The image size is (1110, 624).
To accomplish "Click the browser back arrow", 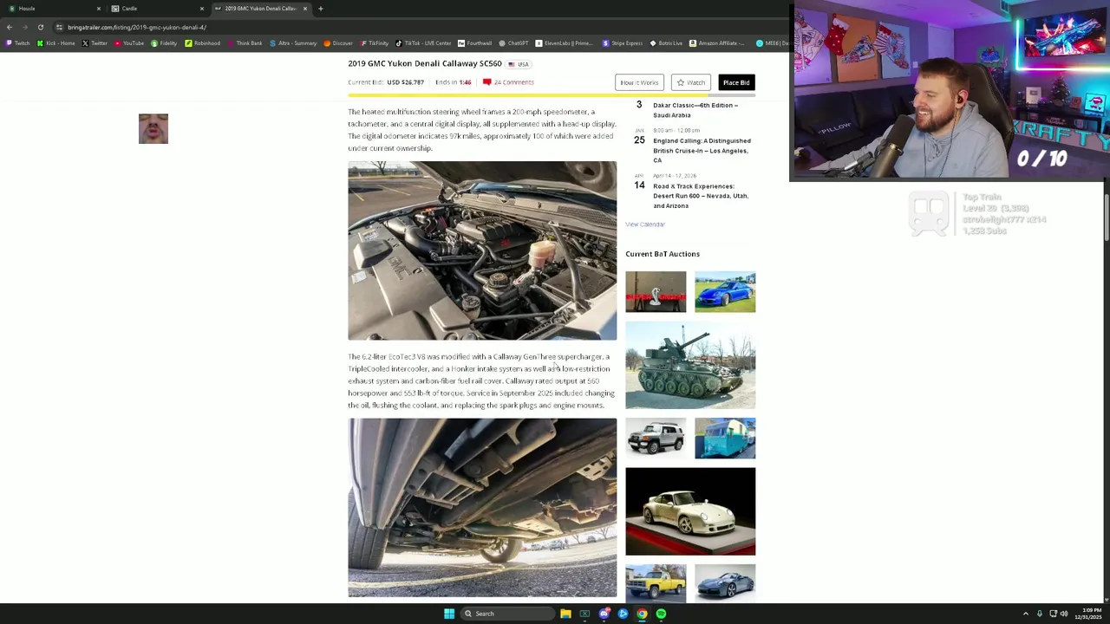I will [10, 27].
